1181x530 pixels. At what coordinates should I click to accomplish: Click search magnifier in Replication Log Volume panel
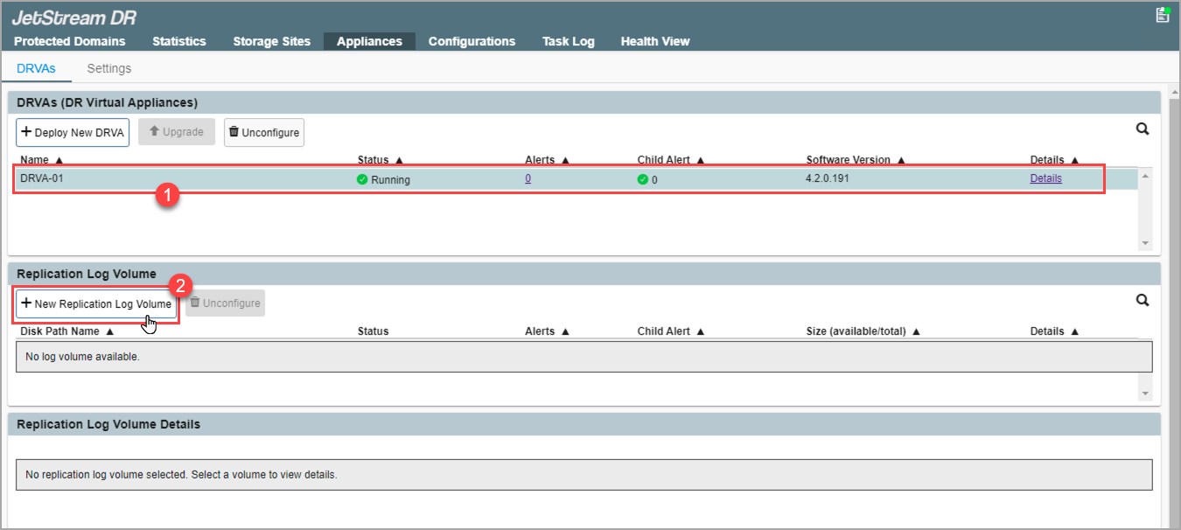click(x=1142, y=300)
